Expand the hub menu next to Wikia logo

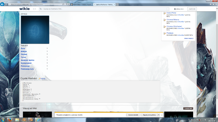(x=34, y=9)
